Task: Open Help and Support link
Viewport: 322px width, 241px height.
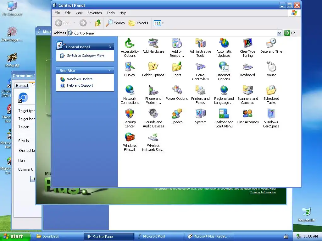Action: click(x=80, y=85)
